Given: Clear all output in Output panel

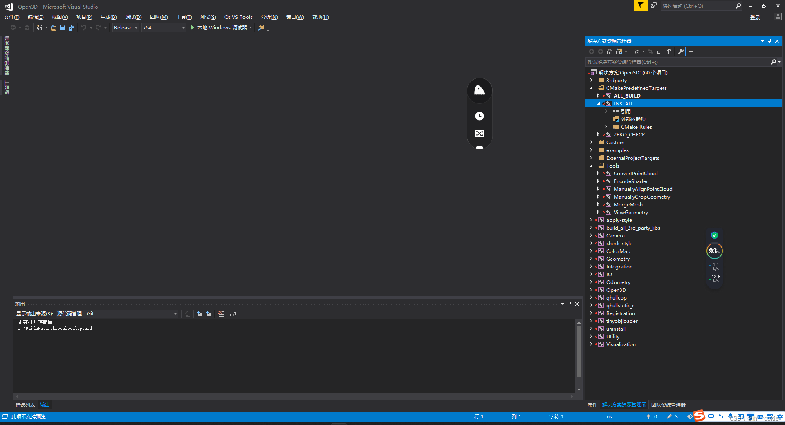Looking at the screenshot, I should click(221, 314).
